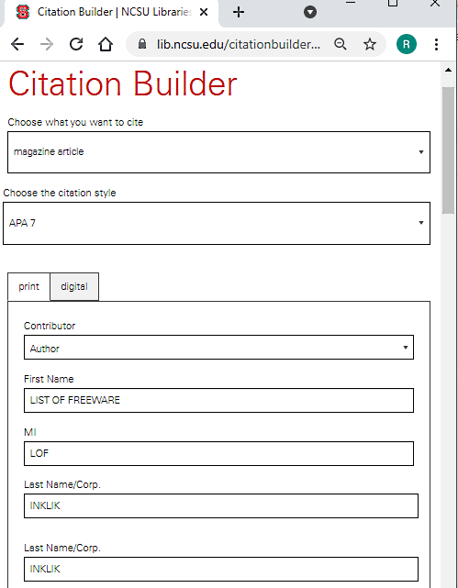Screen dimensions: 458x588
Task: Click the address bar URL
Action: 239,44
